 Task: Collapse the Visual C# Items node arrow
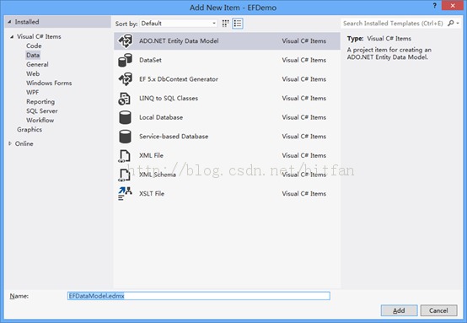tap(12, 36)
